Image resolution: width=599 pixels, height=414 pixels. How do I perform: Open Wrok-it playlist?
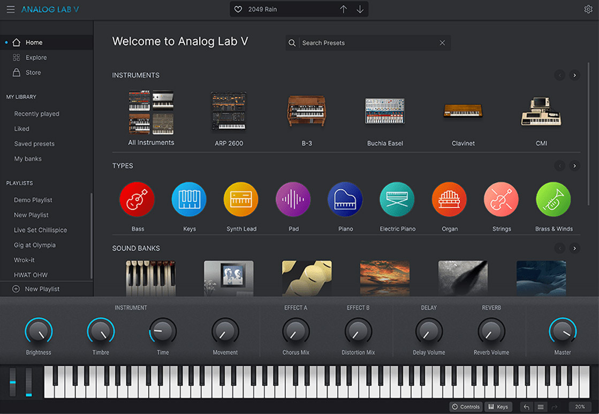(24, 260)
